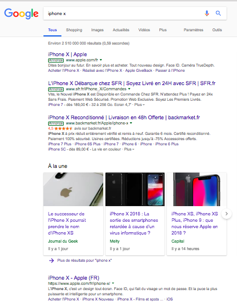Expand Plus under the SFR ad
The width and height of the screenshot is (237, 304).
[140, 105]
